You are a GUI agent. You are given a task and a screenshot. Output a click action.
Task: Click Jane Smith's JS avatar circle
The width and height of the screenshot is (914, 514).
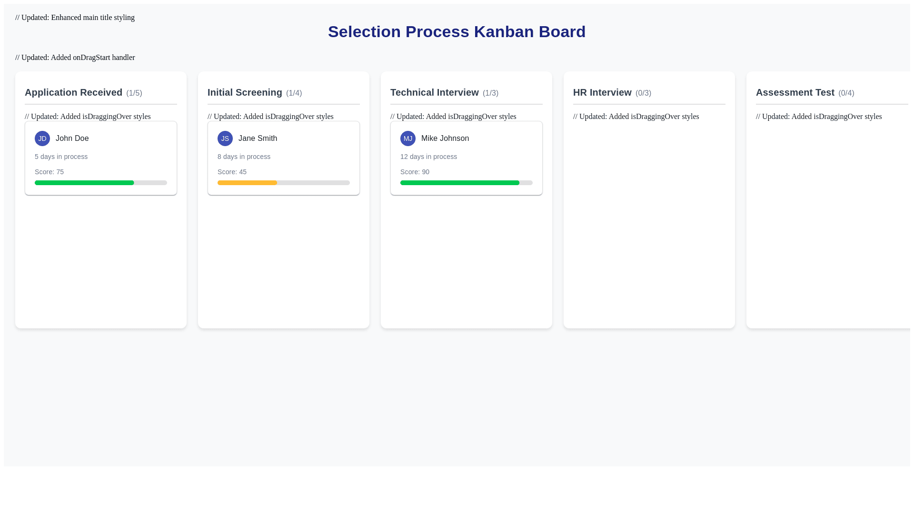225,138
